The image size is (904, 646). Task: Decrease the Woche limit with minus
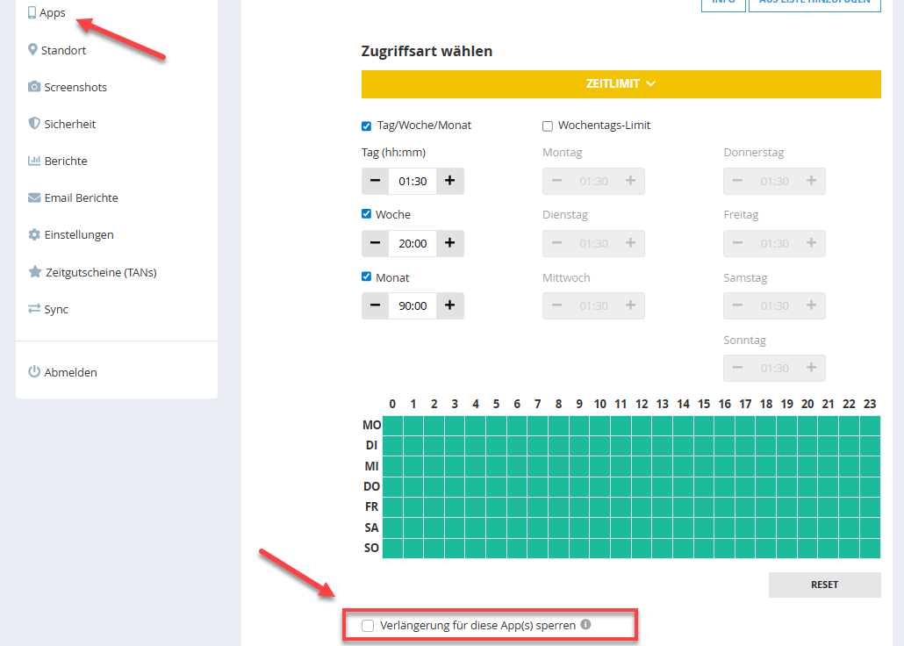coord(375,243)
